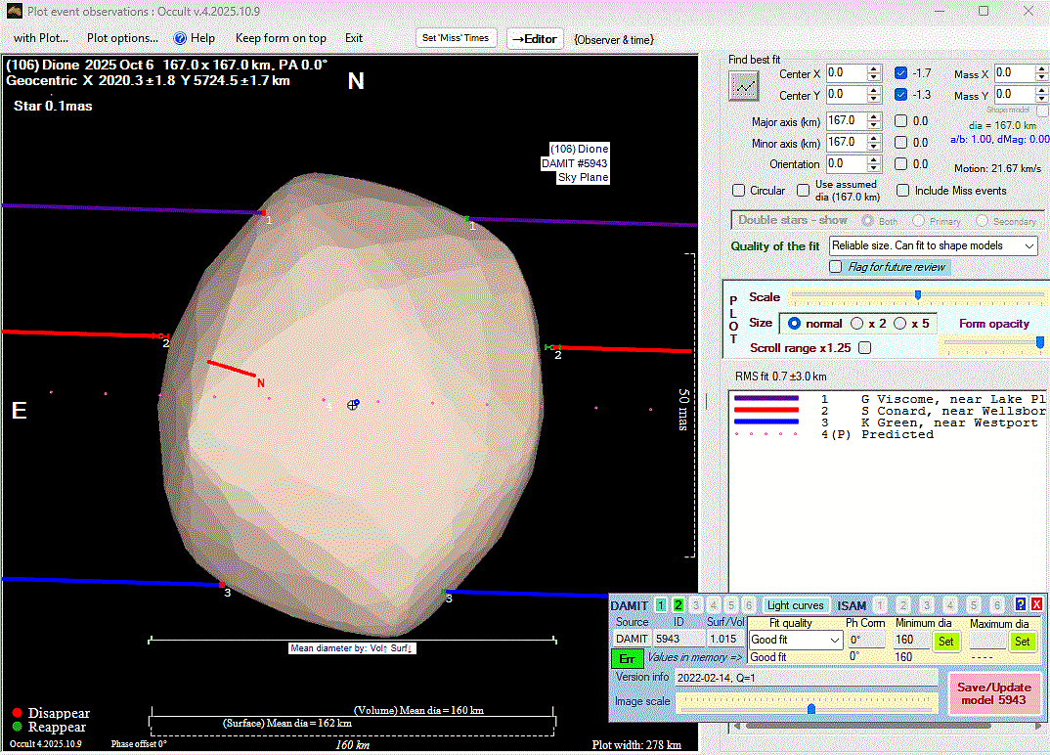Click the Set 'Miss' Times button
The height and width of the screenshot is (755, 1050).
click(x=457, y=38)
